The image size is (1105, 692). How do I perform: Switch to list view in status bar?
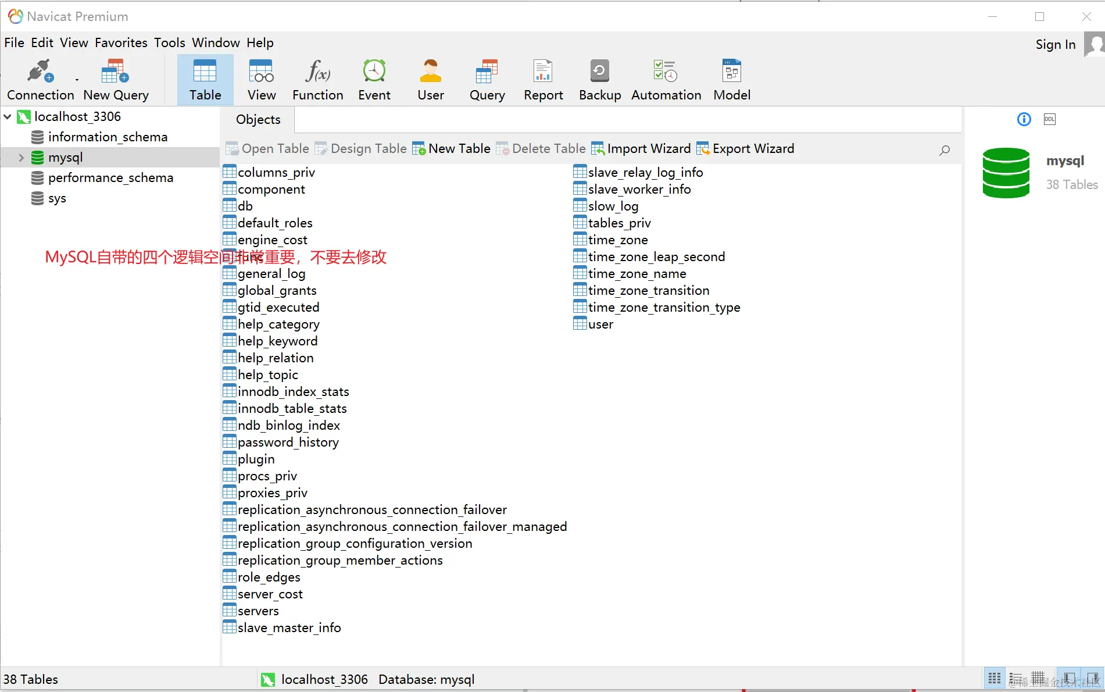pos(1015,679)
